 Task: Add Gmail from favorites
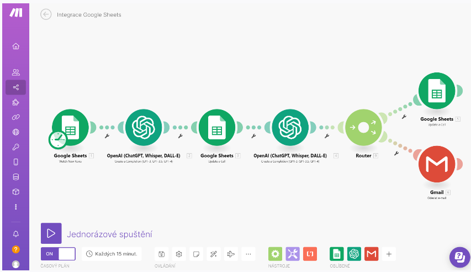(x=372, y=254)
